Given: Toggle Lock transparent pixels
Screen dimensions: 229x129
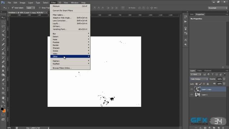Looking at the screenshot, I should [196, 84].
